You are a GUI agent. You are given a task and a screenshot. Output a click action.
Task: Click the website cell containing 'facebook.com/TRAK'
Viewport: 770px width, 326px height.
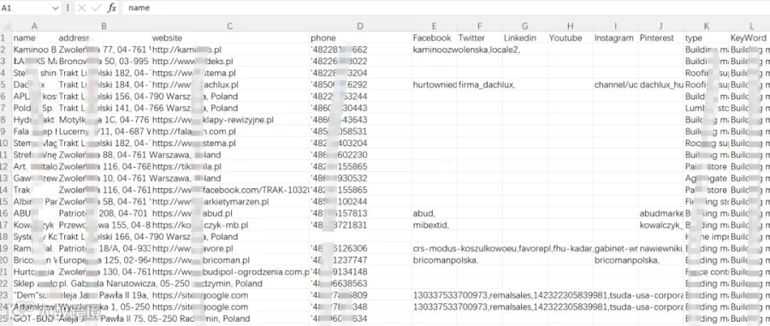[x=230, y=189]
